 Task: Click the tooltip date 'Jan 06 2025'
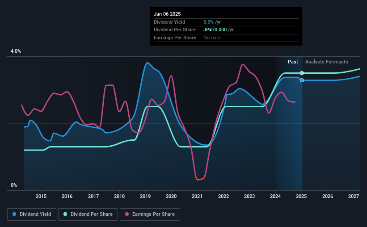pos(167,14)
